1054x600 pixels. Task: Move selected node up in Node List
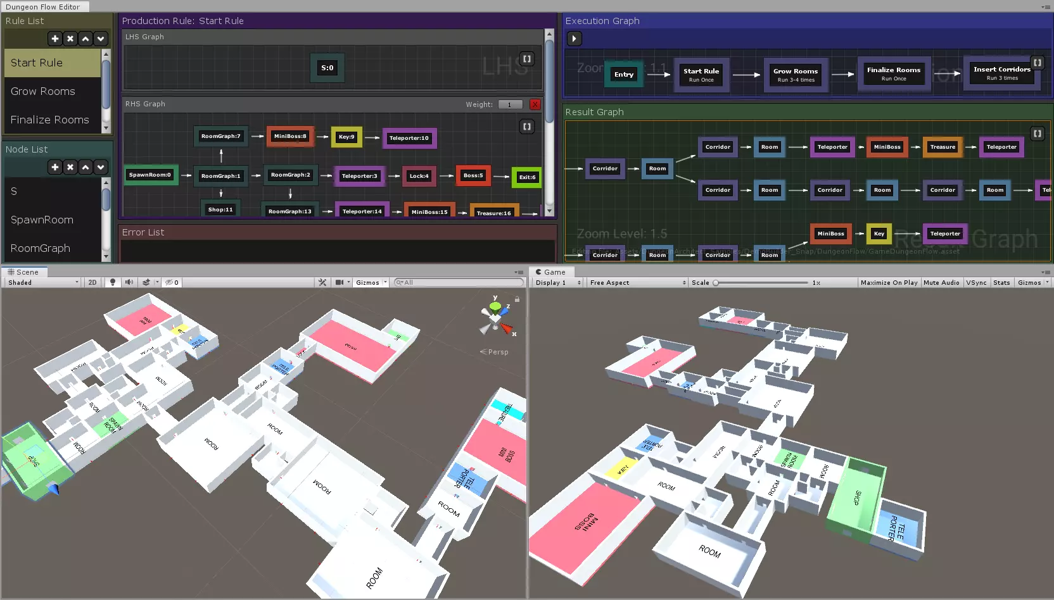(x=86, y=167)
